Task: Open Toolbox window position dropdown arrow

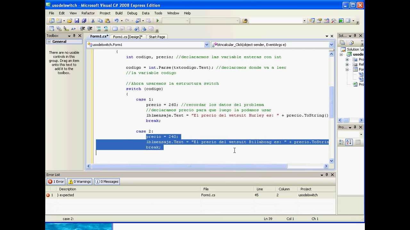Action: coord(69,36)
